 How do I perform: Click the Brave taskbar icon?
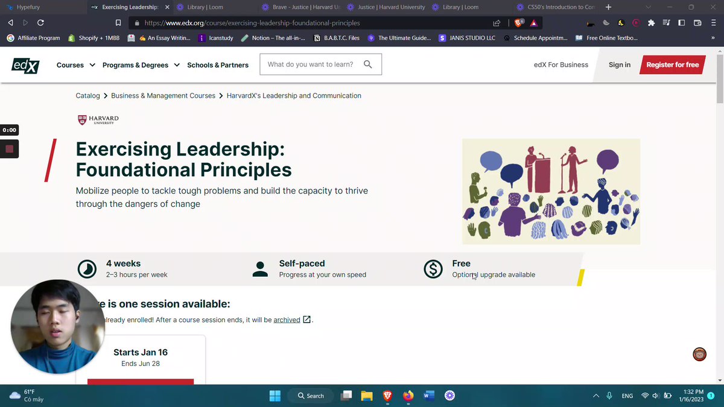coord(387,396)
